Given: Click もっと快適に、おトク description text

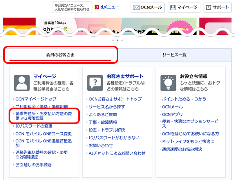Looking at the screenshot, I should tap(200, 86).
